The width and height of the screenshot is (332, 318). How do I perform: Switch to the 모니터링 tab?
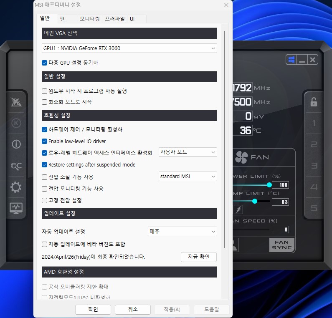(89, 19)
